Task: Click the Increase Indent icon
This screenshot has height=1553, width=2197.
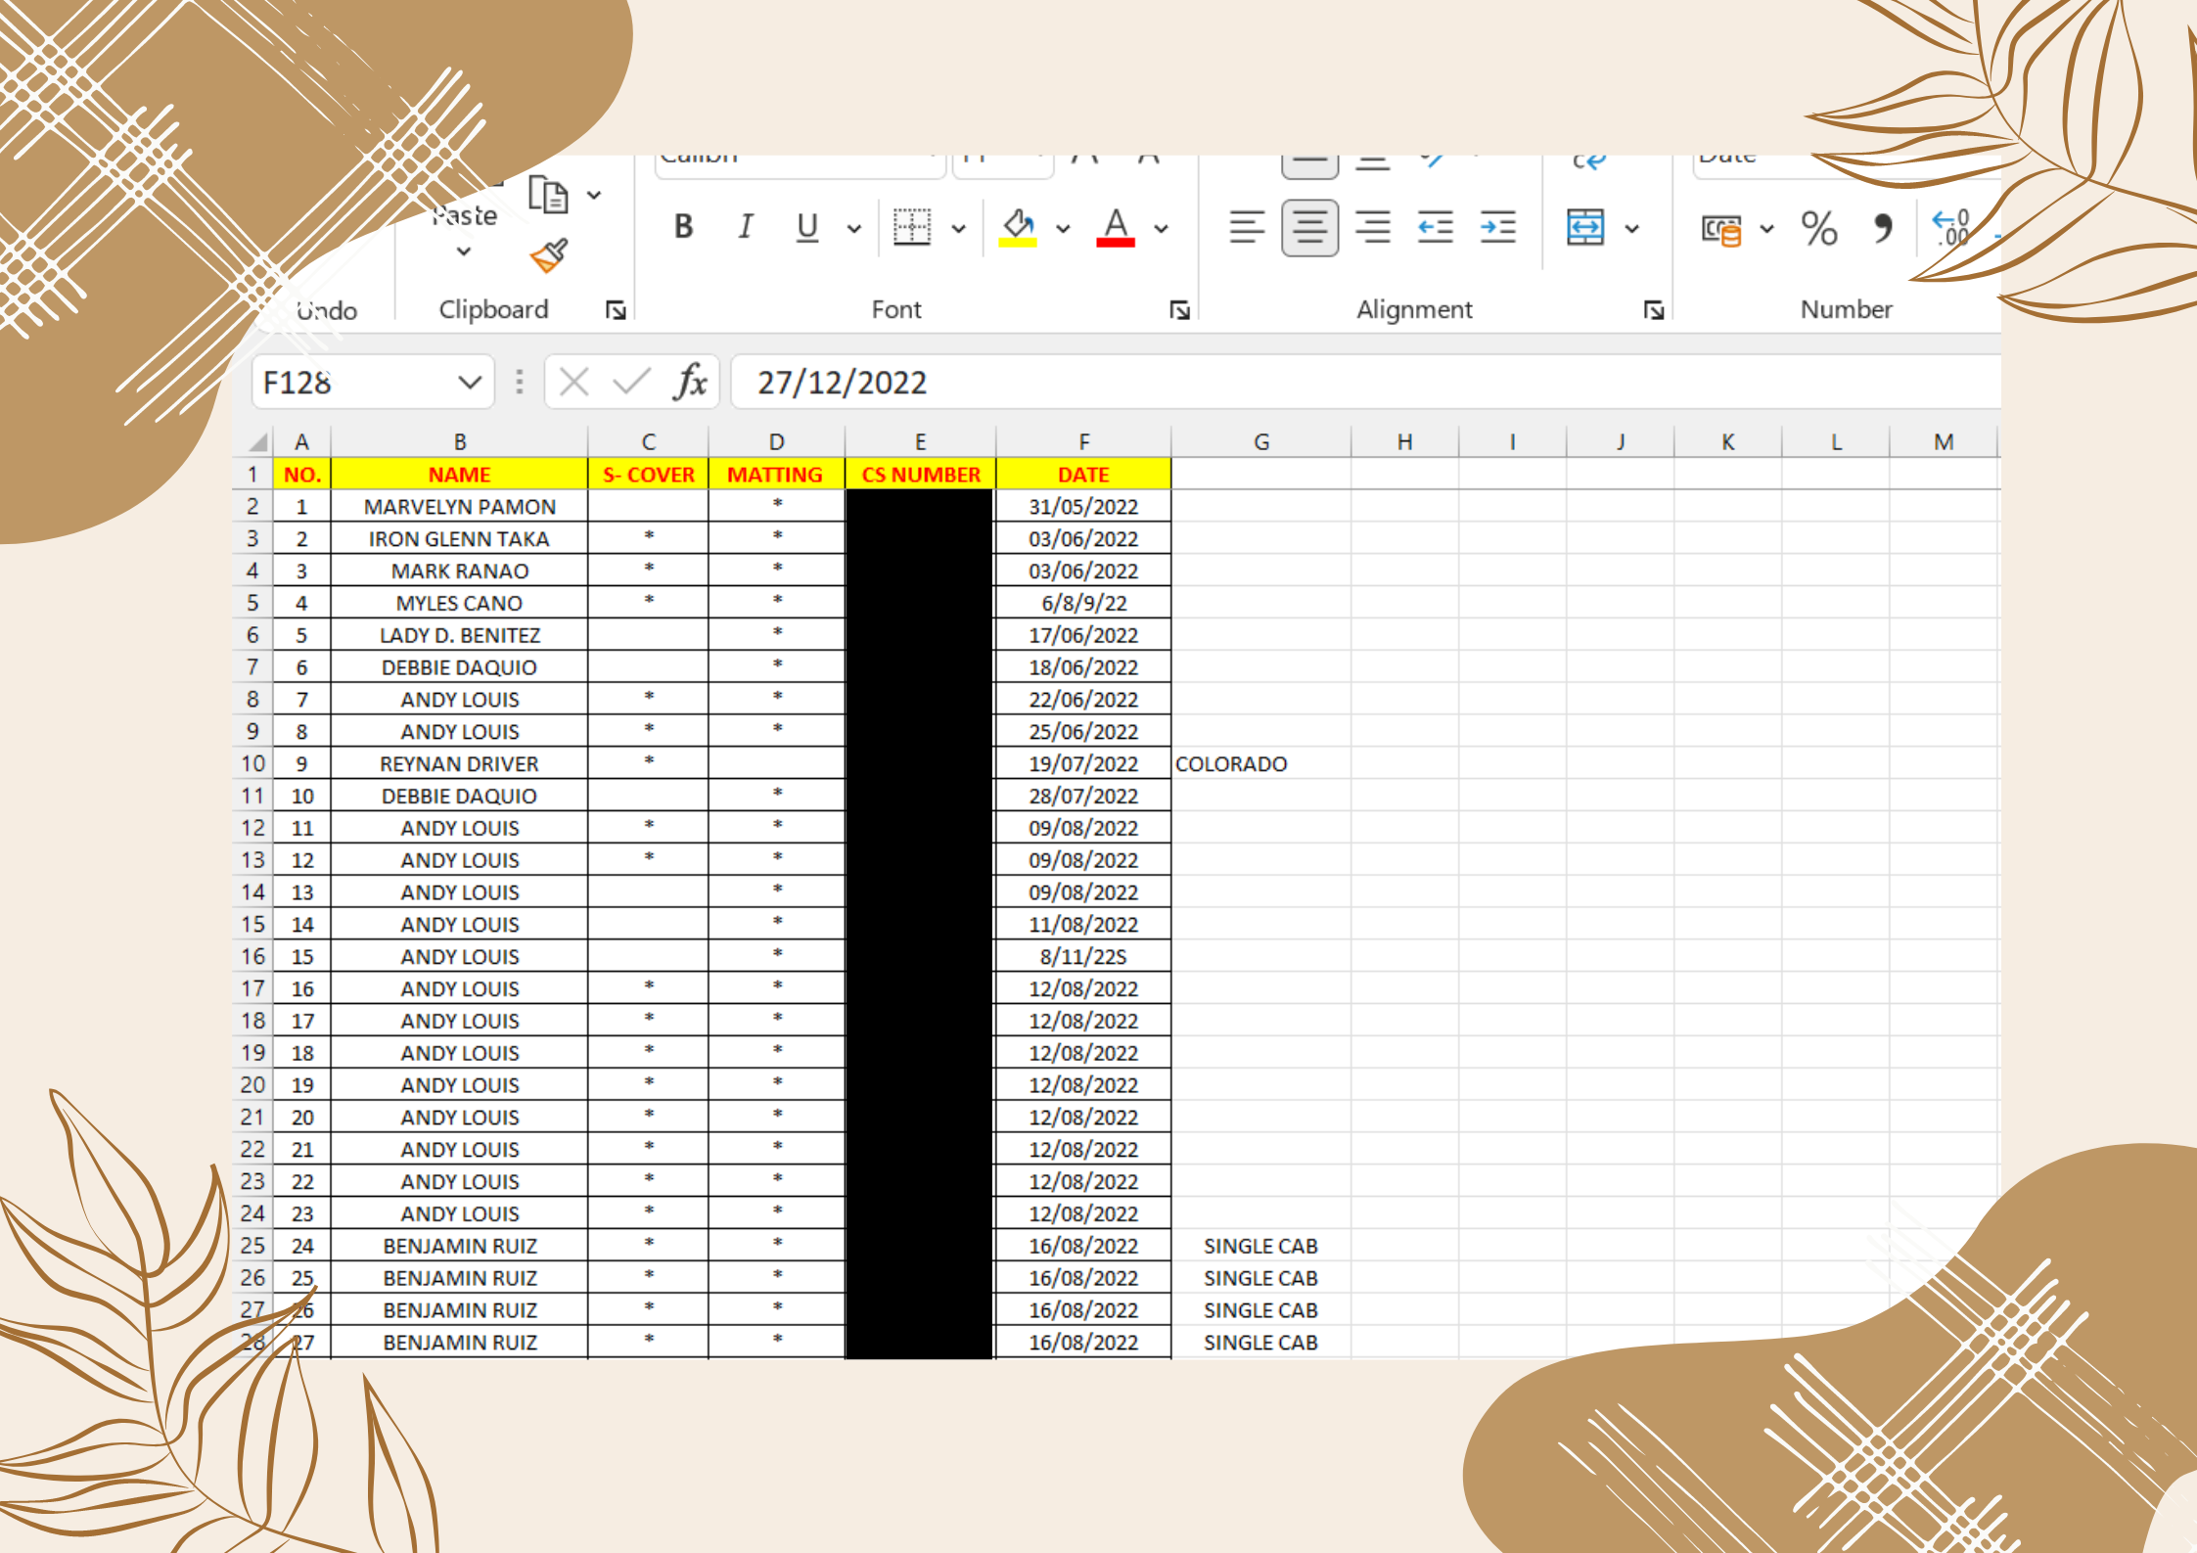Action: pyautogui.click(x=1497, y=228)
